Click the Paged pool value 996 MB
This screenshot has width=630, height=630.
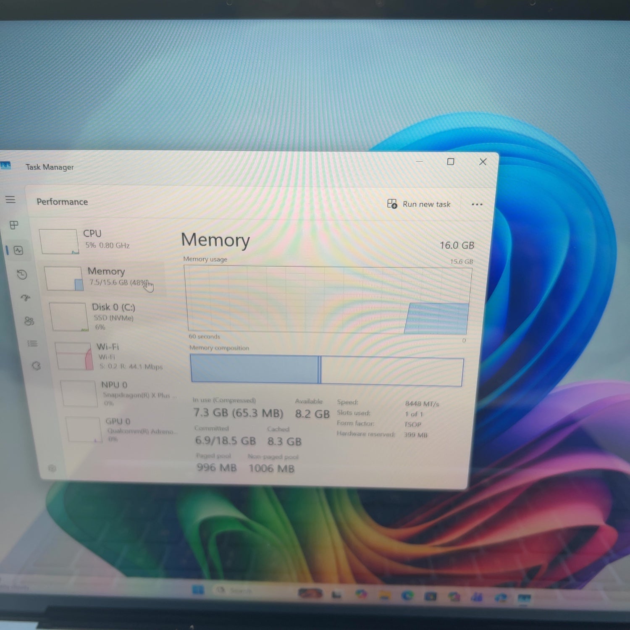pos(217,467)
